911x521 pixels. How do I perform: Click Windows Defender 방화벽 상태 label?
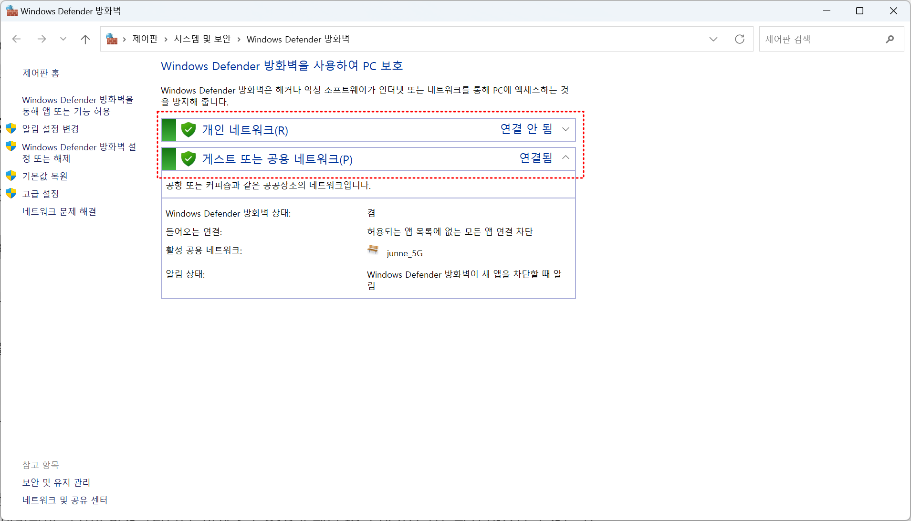click(228, 213)
